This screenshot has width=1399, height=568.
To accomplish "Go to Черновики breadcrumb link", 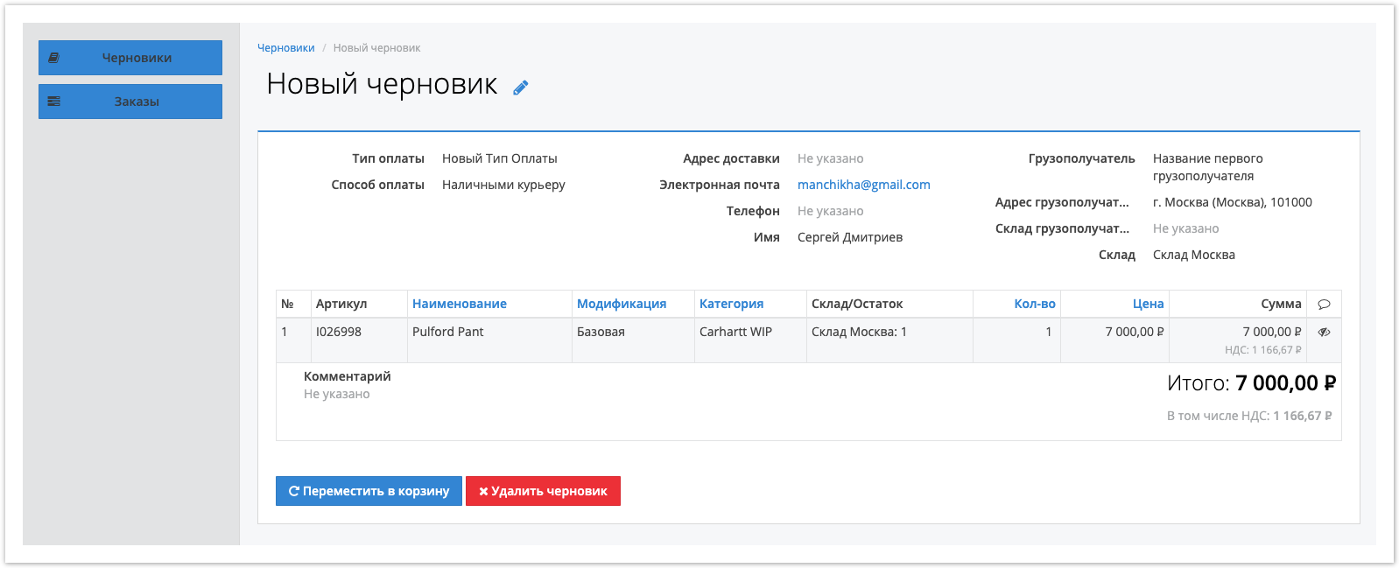I will click(x=285, y=48).
